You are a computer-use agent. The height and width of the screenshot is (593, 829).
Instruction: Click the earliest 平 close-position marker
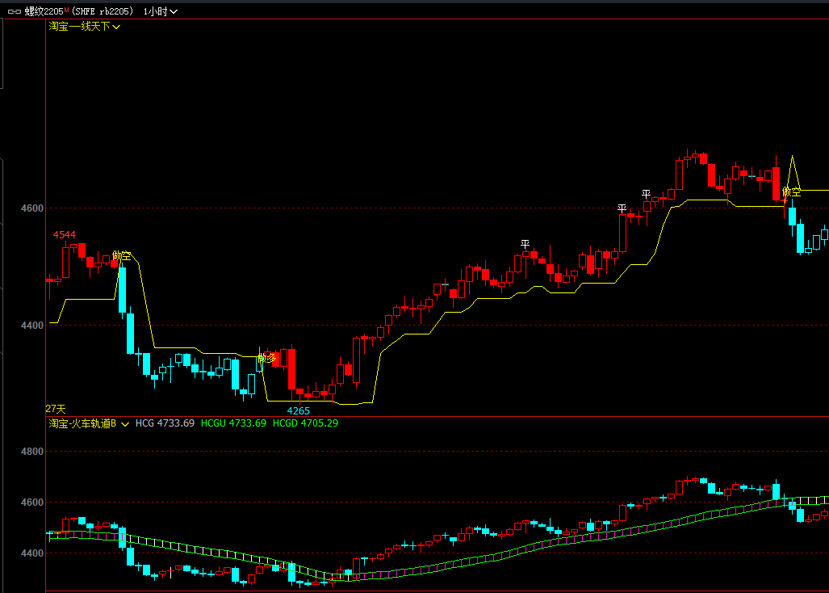click(525, 244)
